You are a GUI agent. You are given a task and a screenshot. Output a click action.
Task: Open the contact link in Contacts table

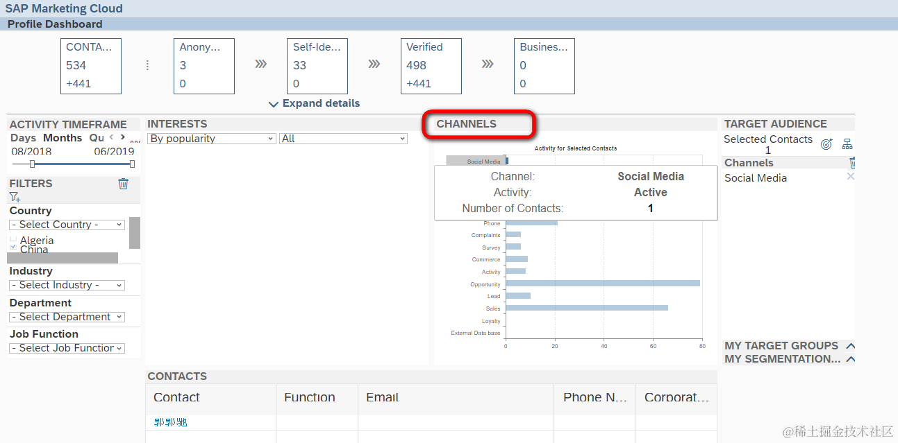pos(171,422)
